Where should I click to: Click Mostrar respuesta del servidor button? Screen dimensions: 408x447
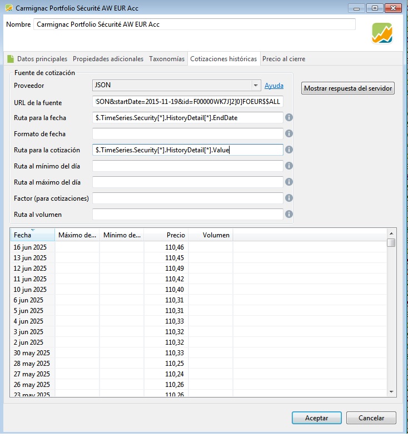348,88
